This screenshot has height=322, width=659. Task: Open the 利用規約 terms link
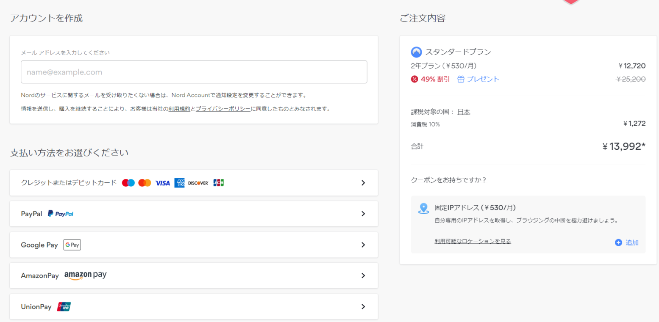[x=179, y=109]
